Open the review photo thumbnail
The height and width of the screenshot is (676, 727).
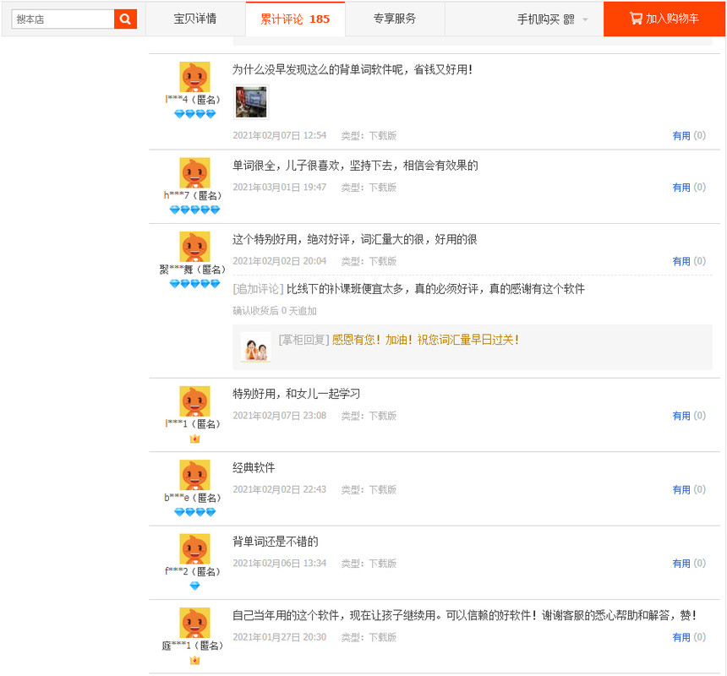(x=251, y=102)
